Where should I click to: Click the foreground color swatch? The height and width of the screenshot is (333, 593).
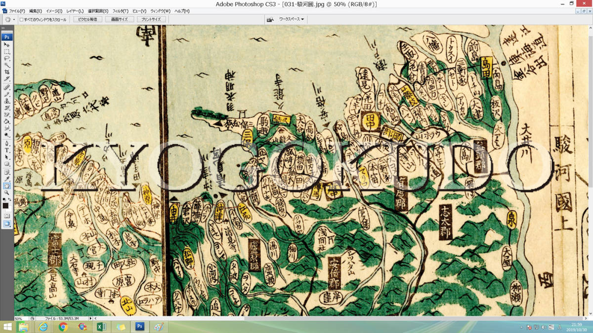coord(5,205)
